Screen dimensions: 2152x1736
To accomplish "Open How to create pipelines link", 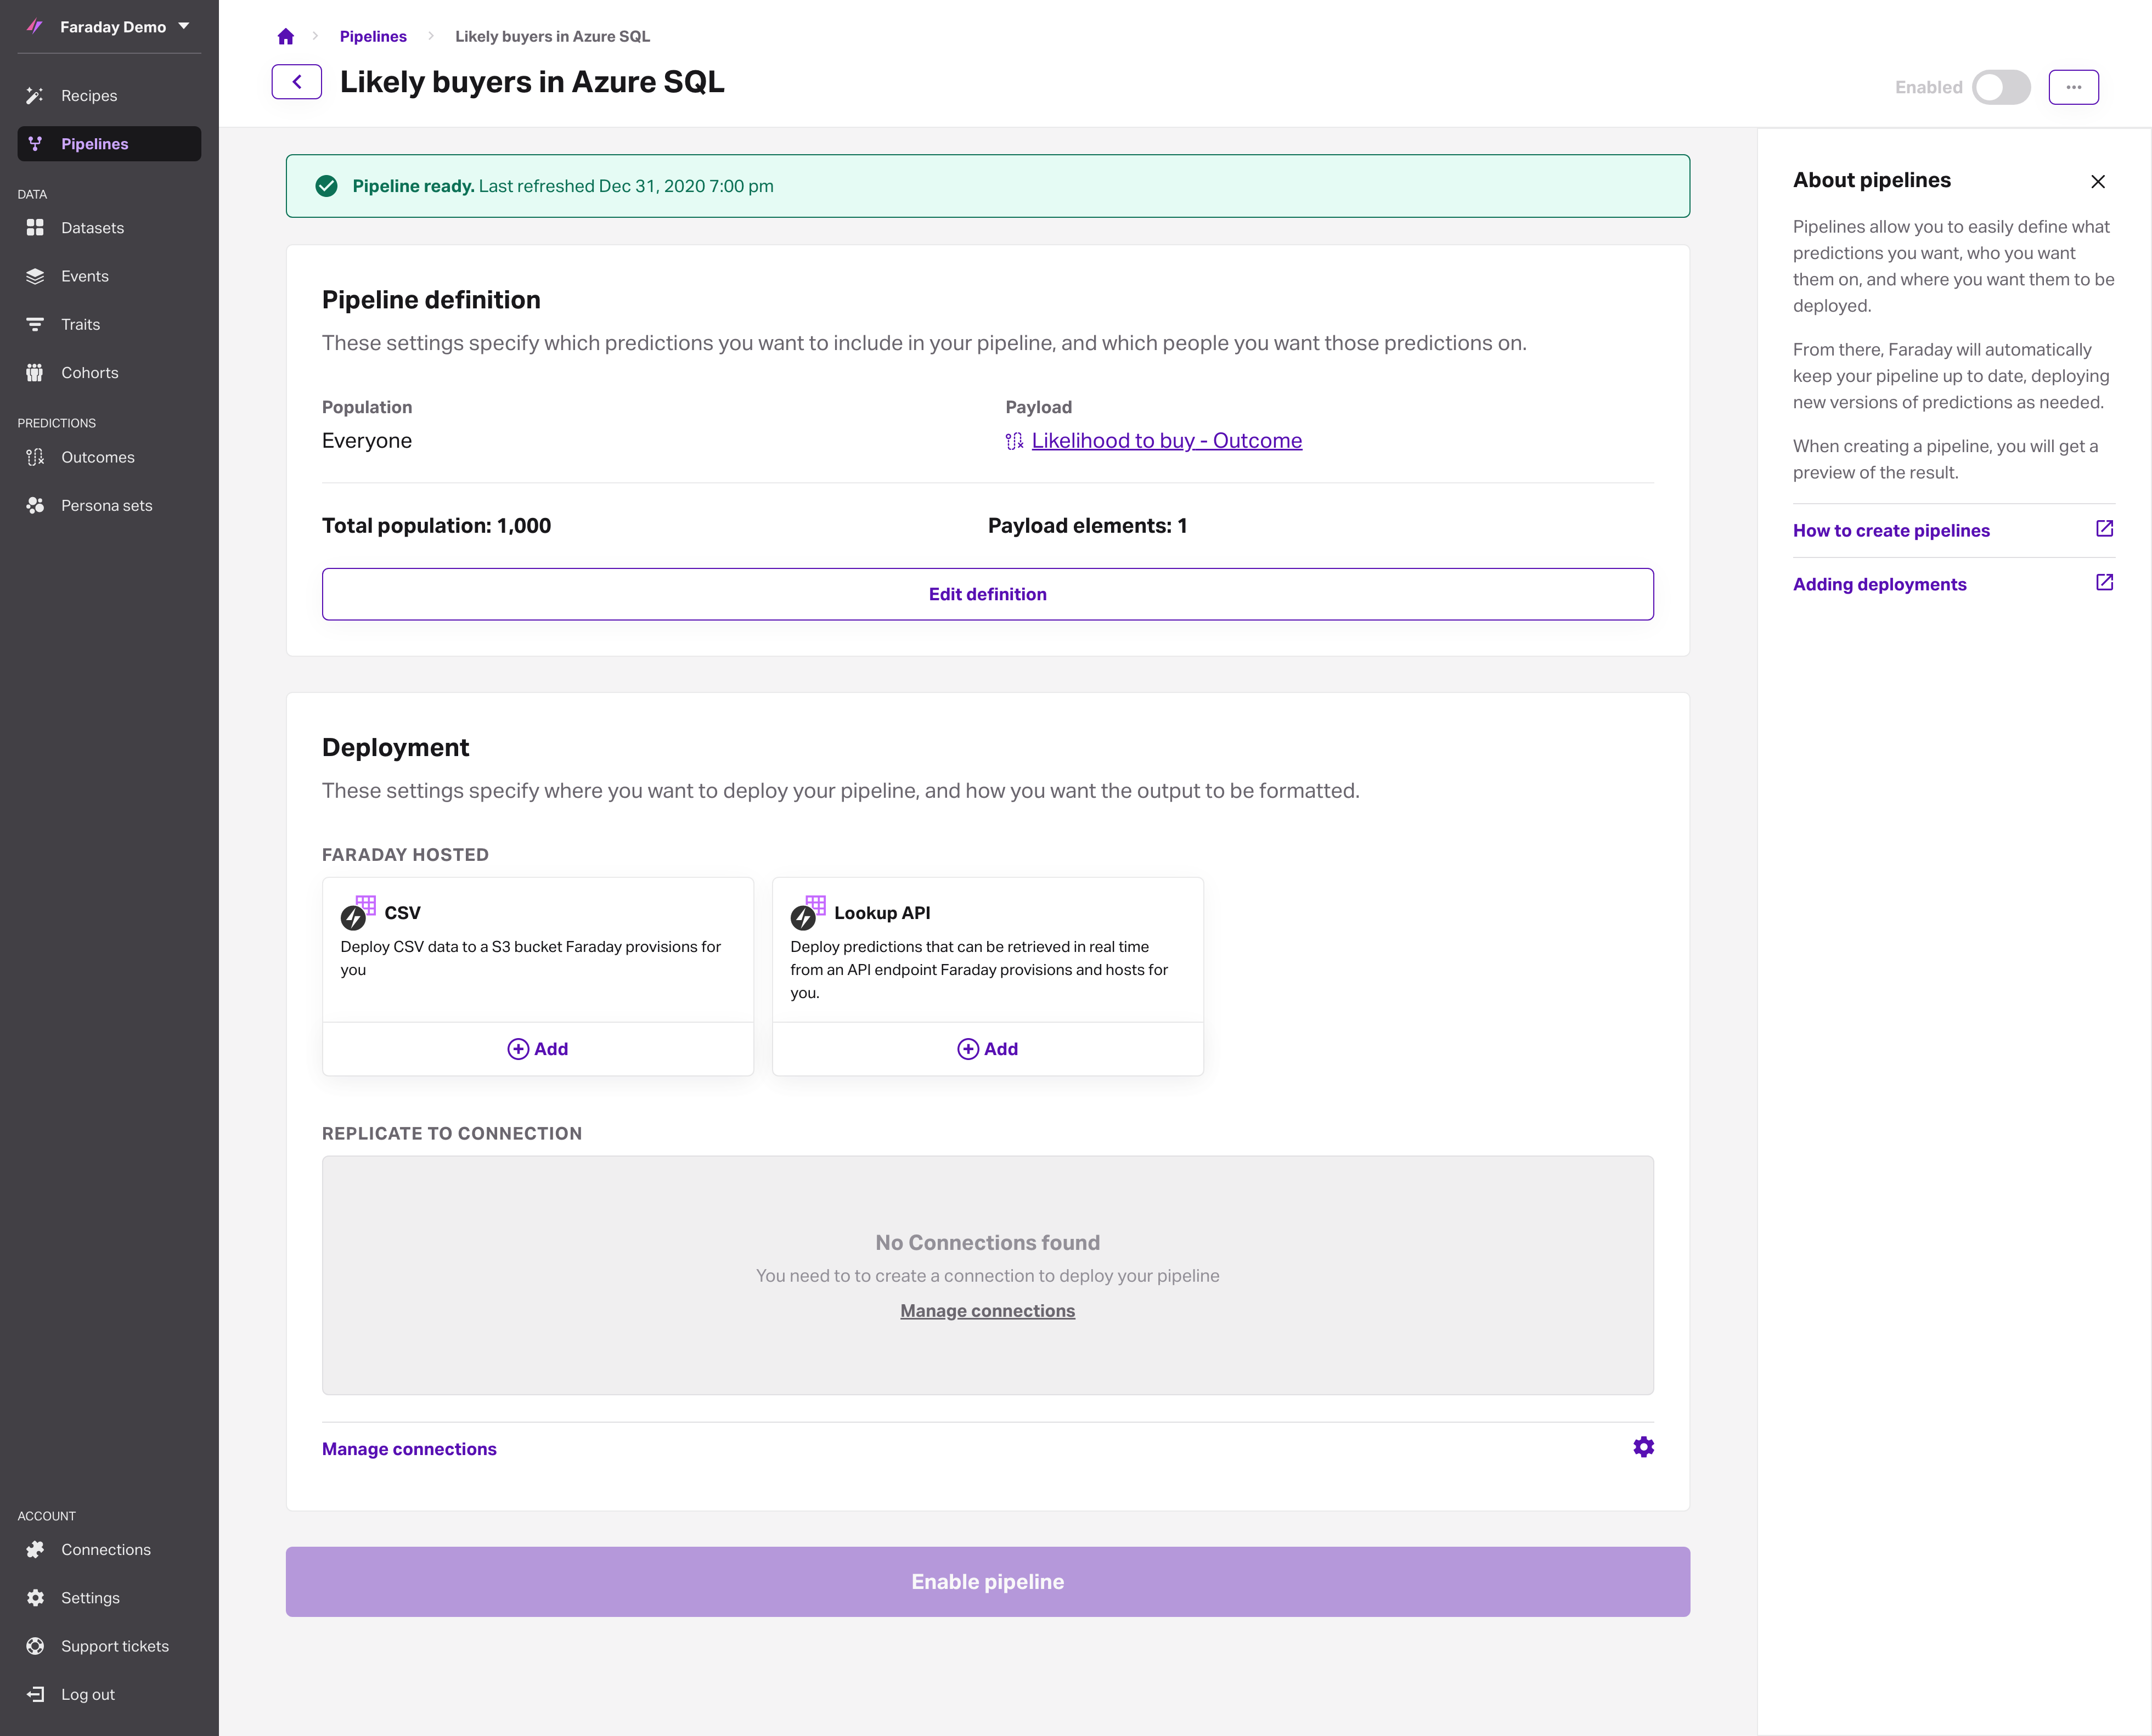I will pos(1891,531).
